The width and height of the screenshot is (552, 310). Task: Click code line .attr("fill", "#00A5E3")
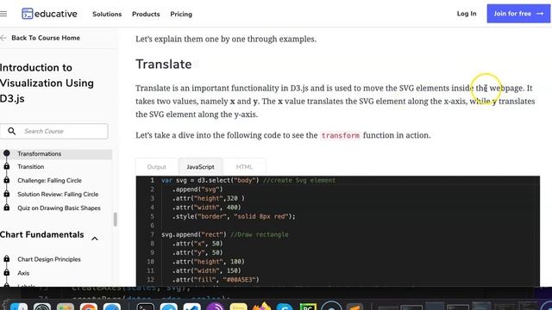pyautogui.click(x=216, y=280)
